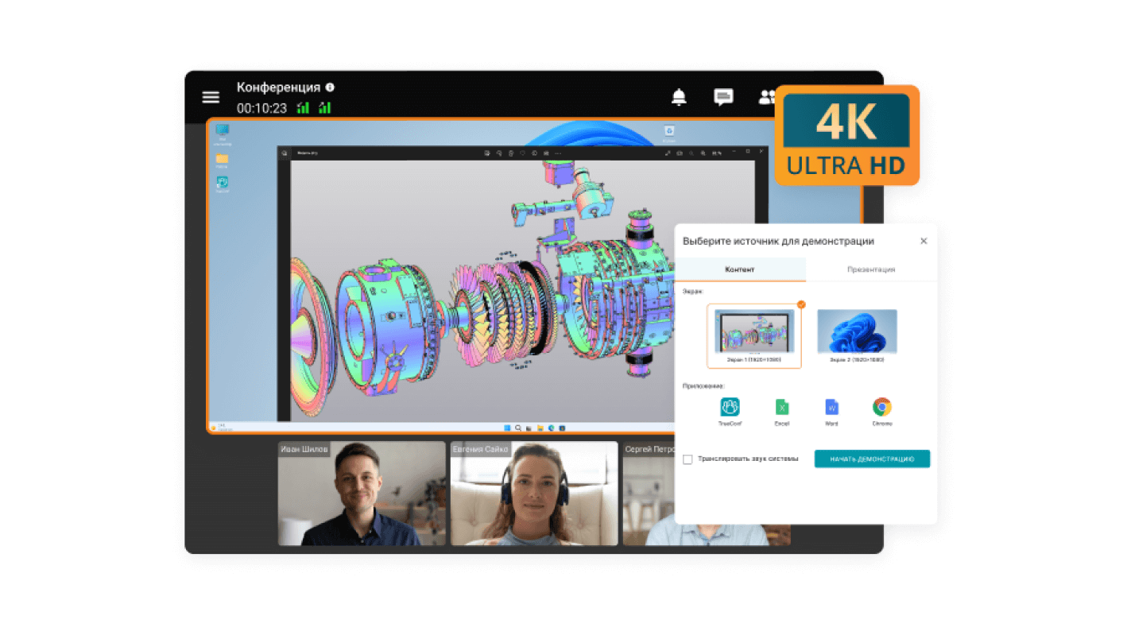Click the conference timer 00:10:23
This screenshot has width=1127, height=635.
coord(261,108)
